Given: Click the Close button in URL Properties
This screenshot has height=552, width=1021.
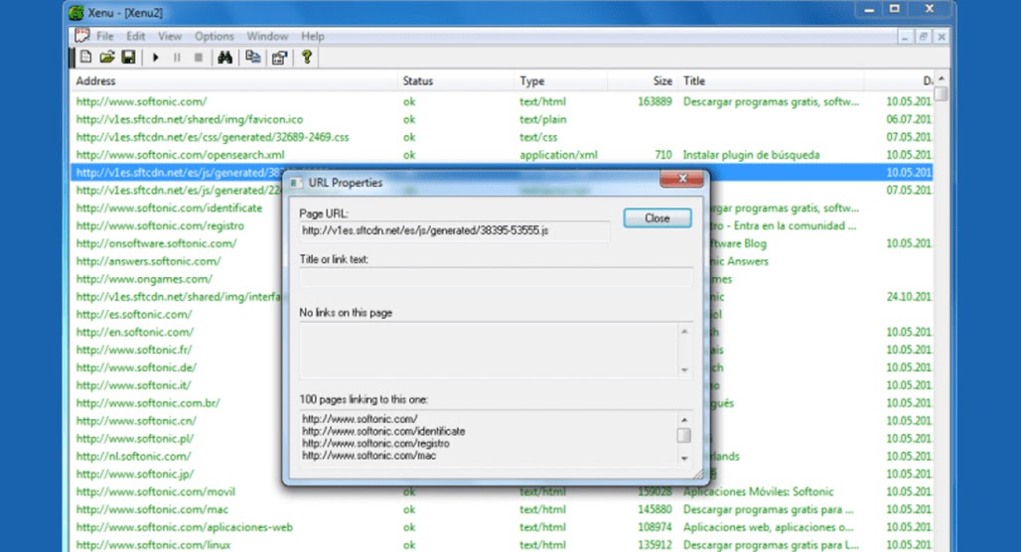Looking at the screenshot, I should point(657,218).
